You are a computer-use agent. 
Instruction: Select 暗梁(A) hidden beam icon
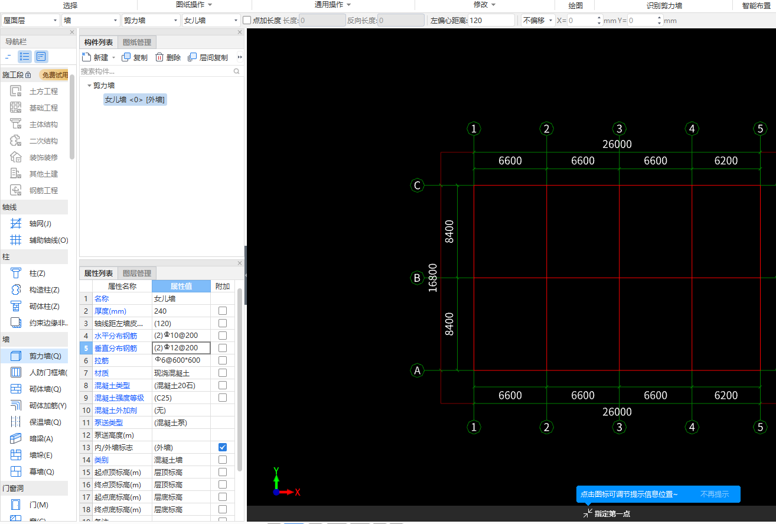[17, 439]
